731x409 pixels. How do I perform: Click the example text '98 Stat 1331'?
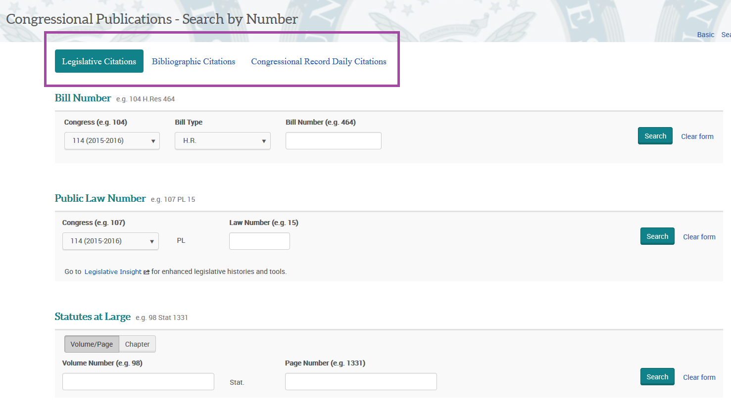pyautogui.click(x=168, y=318)
